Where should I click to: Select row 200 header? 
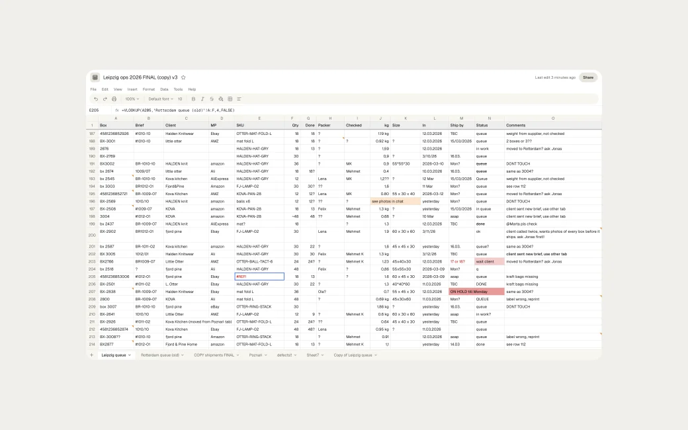click(x=92, y=236)
